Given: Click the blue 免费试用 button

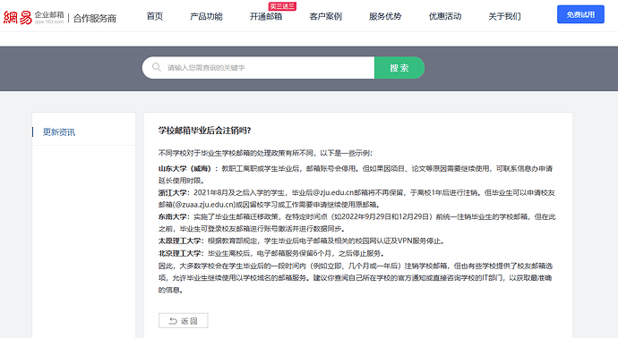Looking at the screenshot, I should (x=580, y=14).
